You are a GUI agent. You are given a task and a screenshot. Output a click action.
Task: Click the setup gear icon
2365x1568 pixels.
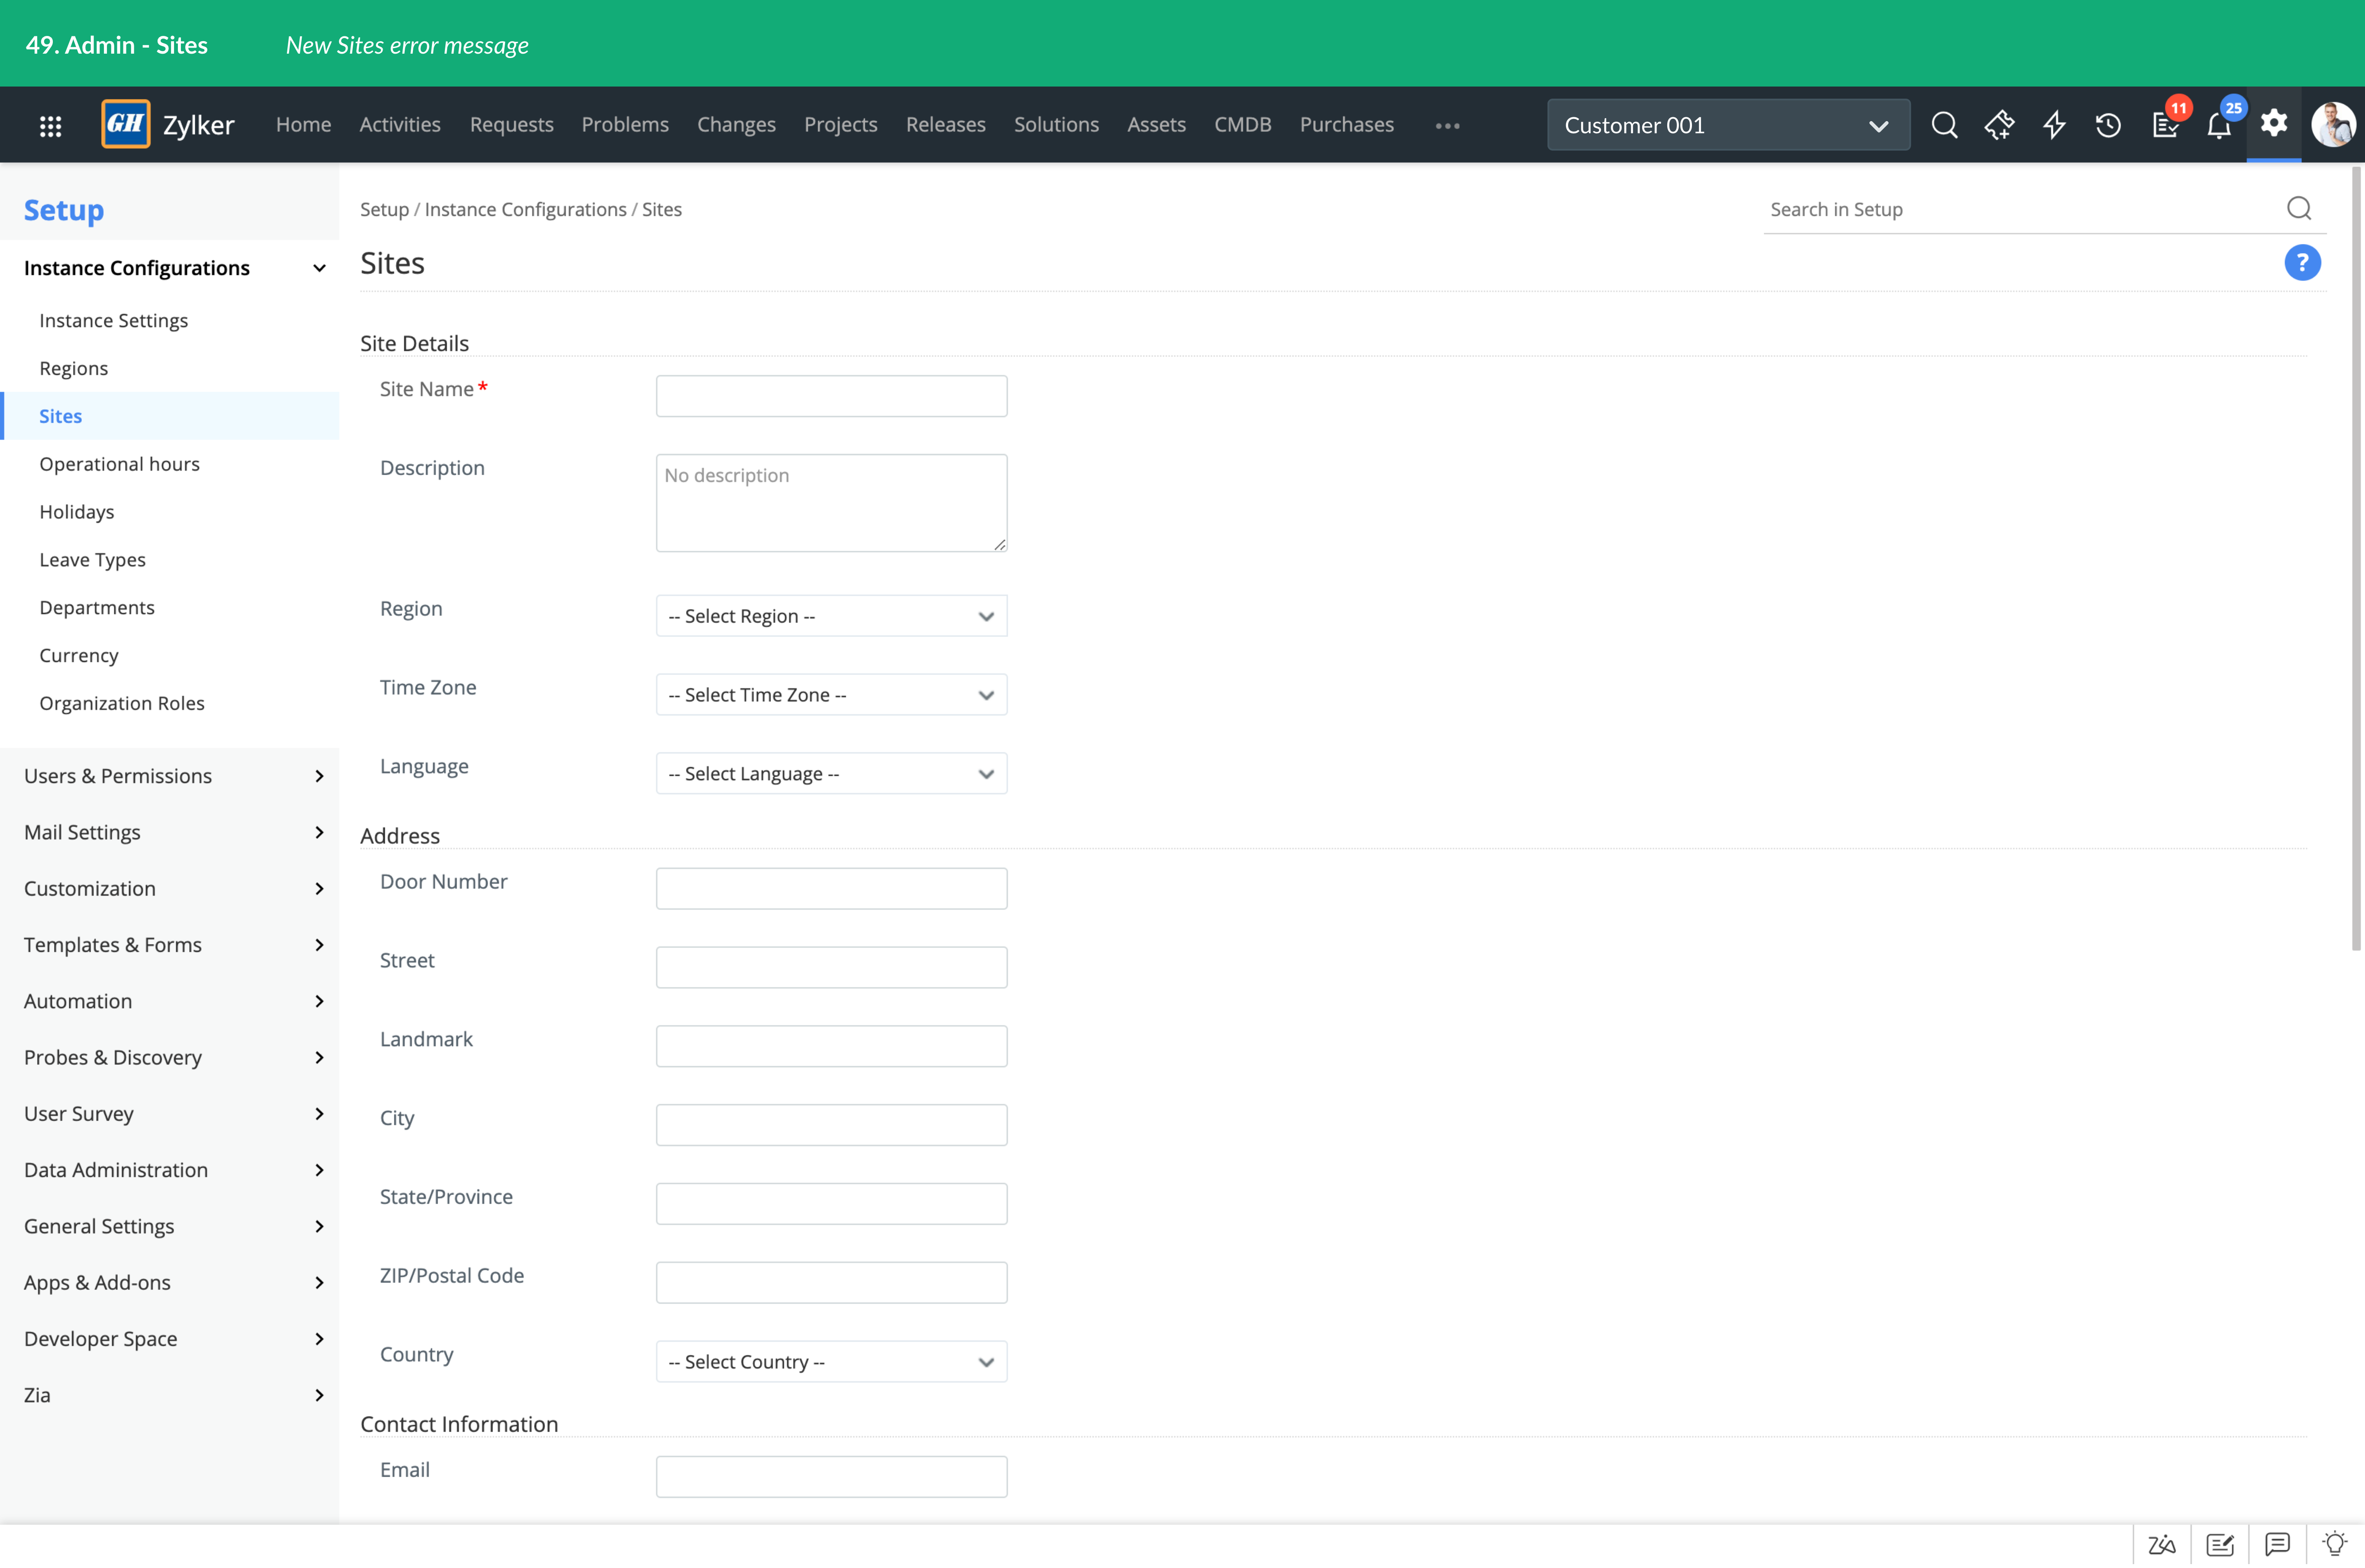coord(2274,123)
